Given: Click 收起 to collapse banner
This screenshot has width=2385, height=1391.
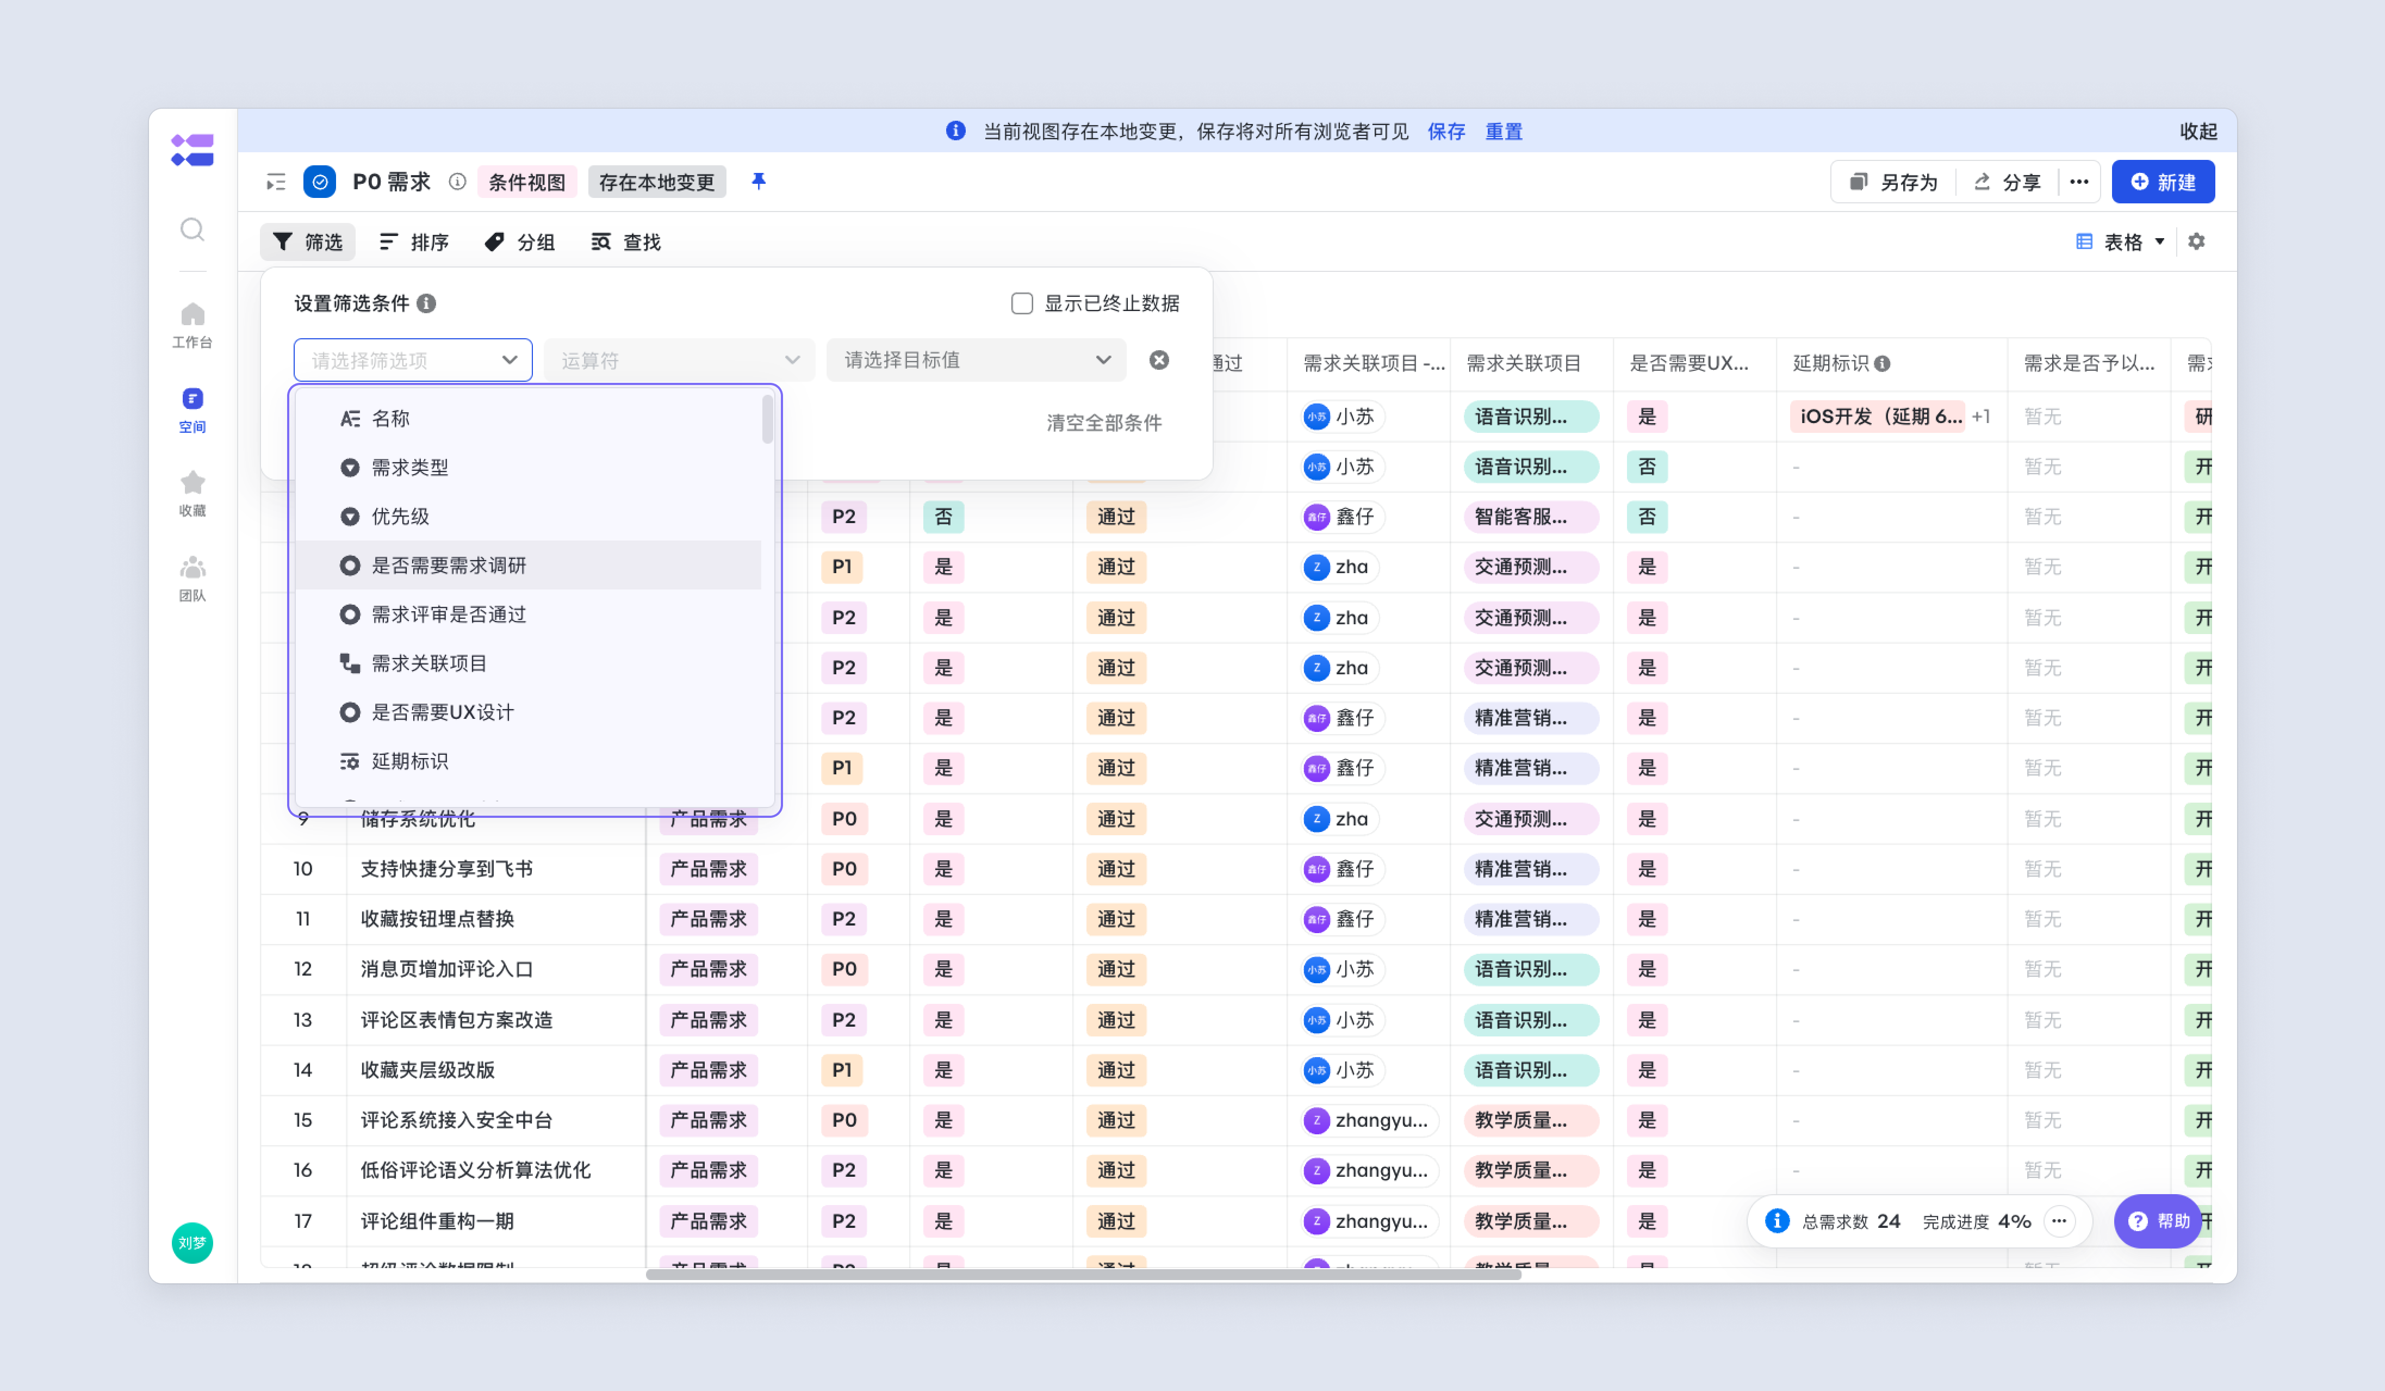Looking at the screenshot, I should point(2197,131).
